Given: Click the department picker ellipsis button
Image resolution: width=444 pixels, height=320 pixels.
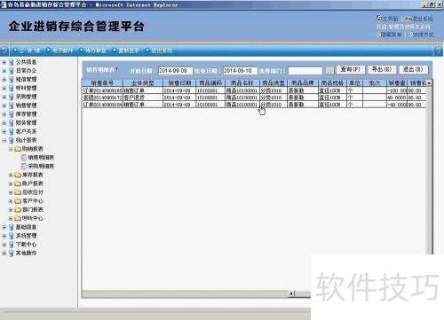Looking at the screenshot, I should coord(330,71).
